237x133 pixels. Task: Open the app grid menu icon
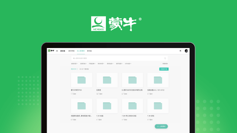point(57,51)
